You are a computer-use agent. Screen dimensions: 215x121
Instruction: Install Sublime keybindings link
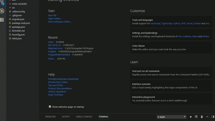pos(187,37)
